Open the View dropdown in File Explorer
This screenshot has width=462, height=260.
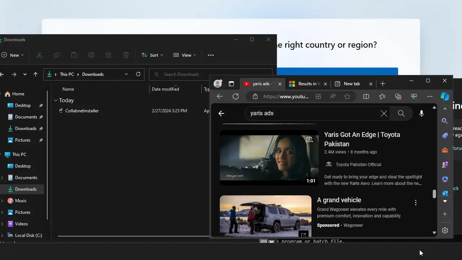tap(184, 55)
